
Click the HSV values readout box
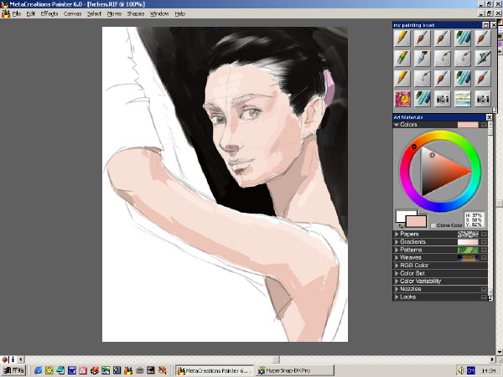point(474,219)
